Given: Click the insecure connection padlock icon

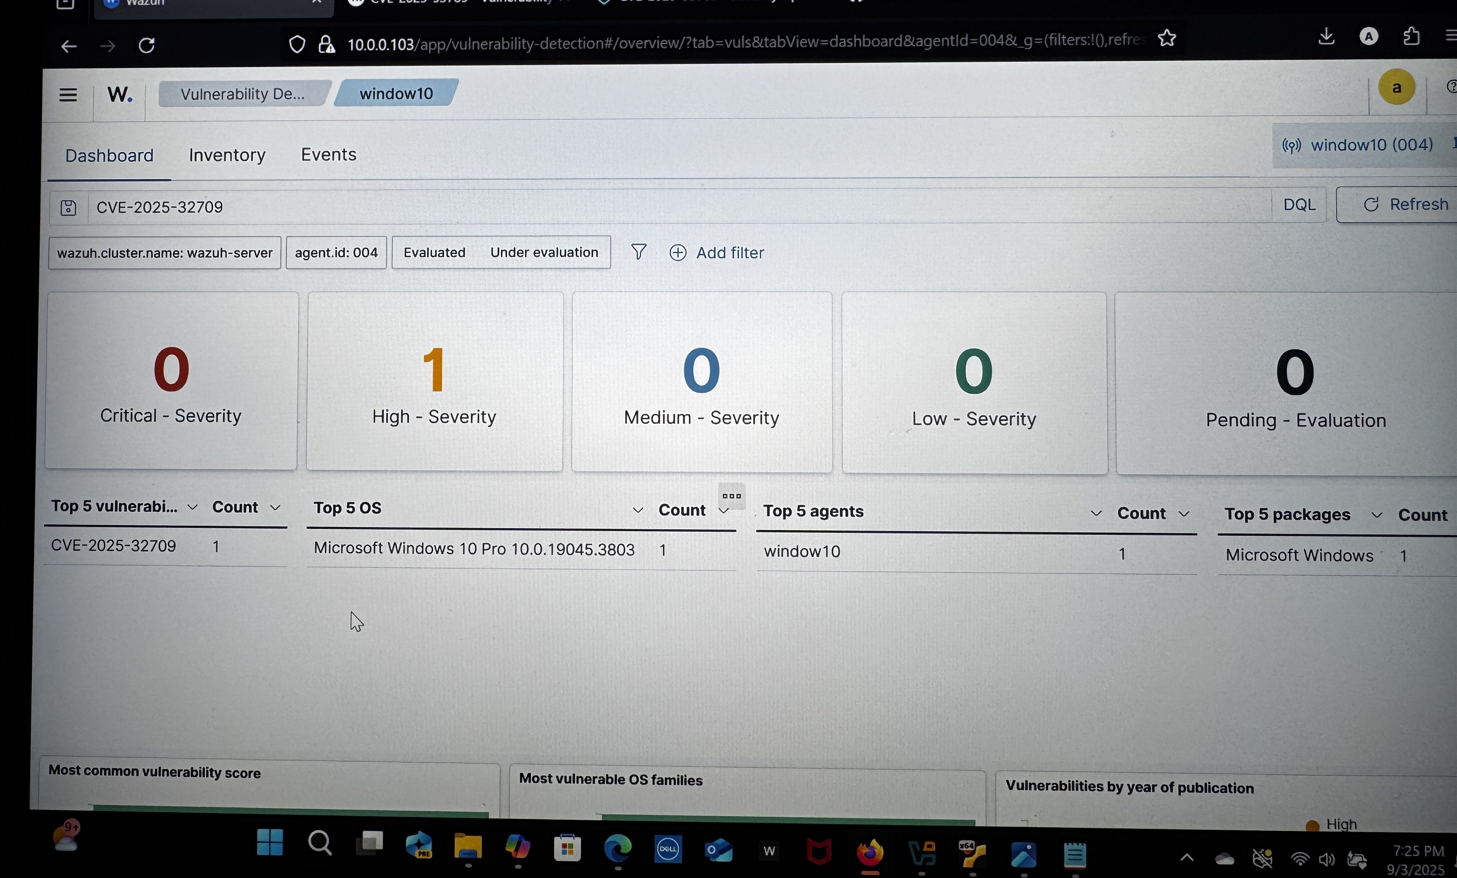Looking at the screenshot, I should [326, 44].
